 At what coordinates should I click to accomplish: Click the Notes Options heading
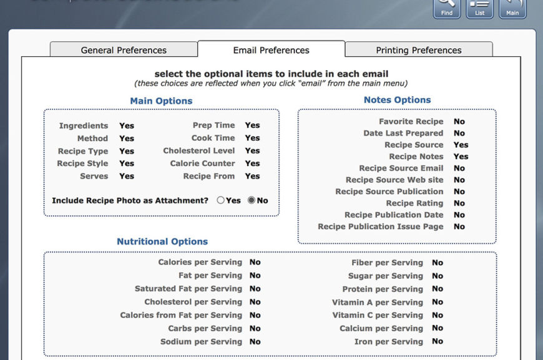click(397, 100)
